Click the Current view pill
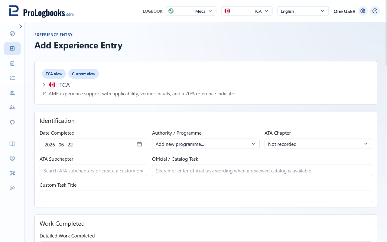This screenshot has height=242, width=387. 83,74
